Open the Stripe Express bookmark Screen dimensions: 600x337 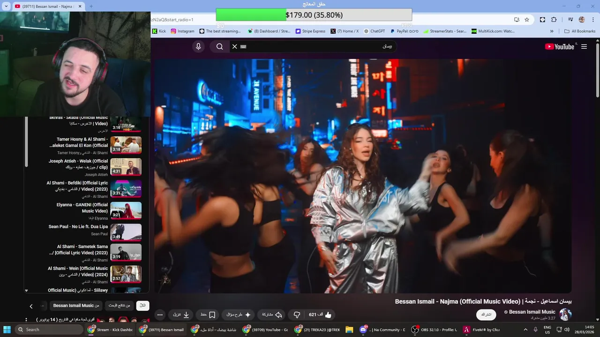(310, 31)
